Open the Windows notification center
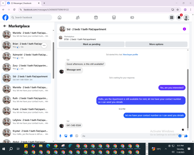This screenshot has width=194, height=155. coord(189,149)
